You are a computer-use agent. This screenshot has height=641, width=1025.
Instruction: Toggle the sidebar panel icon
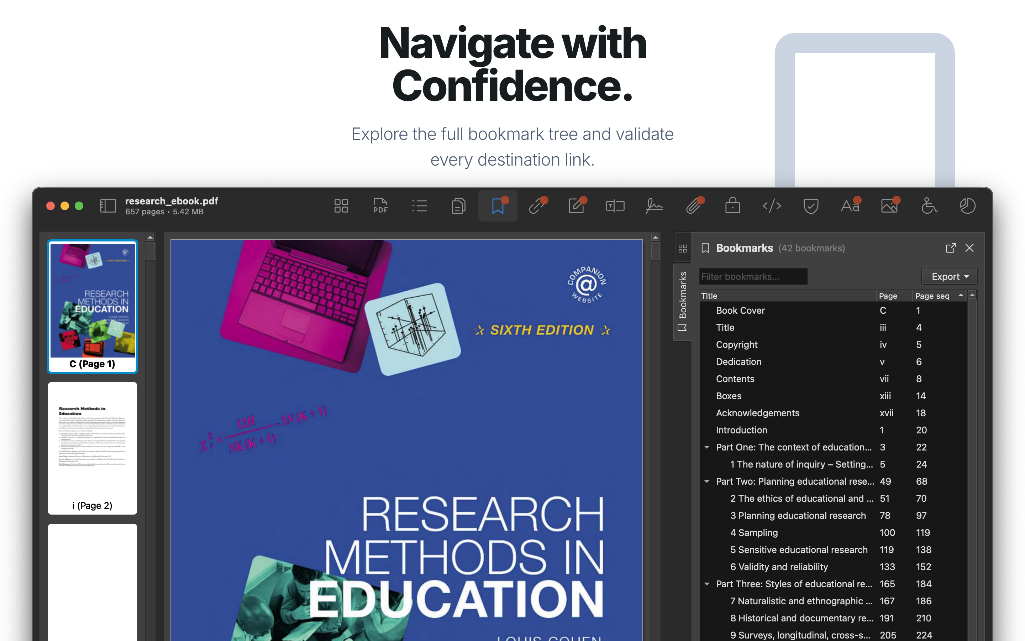coord(107,206)
